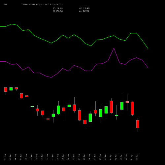Viewport: 165px width, 165px height.
Task: Click the 10 Aug date label
Action: 26,157
